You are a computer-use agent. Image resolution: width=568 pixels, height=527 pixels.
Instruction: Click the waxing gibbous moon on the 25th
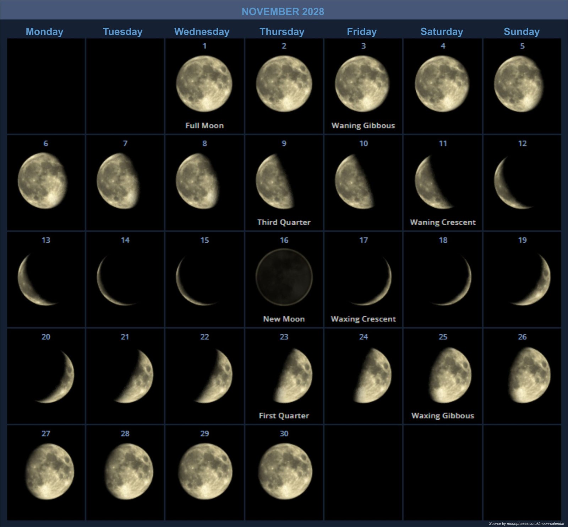450,376
